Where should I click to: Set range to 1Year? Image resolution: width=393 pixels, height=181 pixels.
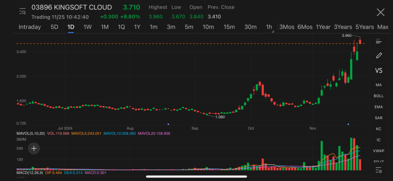[323, 27]
